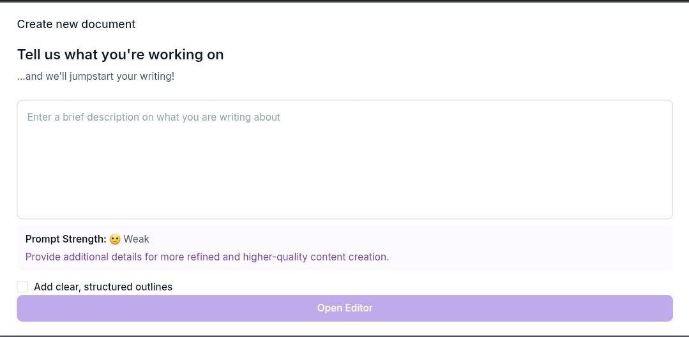Click the 'Enter a brief description' placeholder text

154,117
